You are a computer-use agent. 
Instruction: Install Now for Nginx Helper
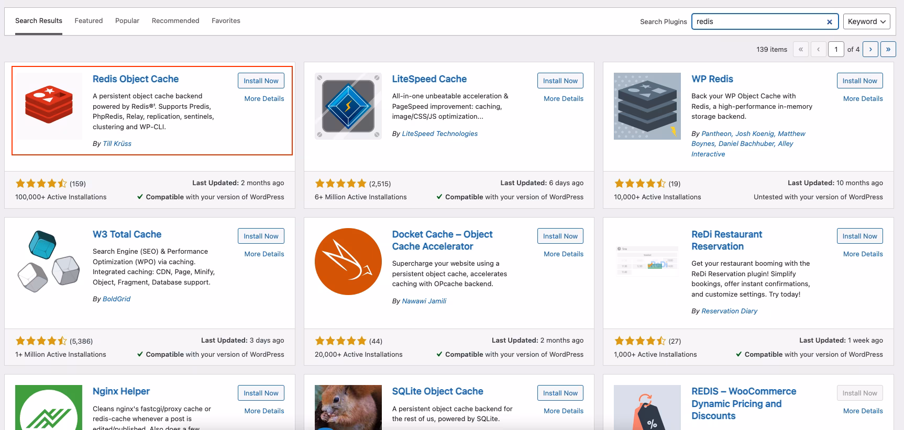[261, 393]
